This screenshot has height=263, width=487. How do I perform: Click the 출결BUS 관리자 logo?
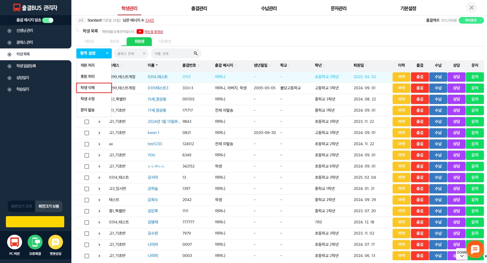(35, 8)
